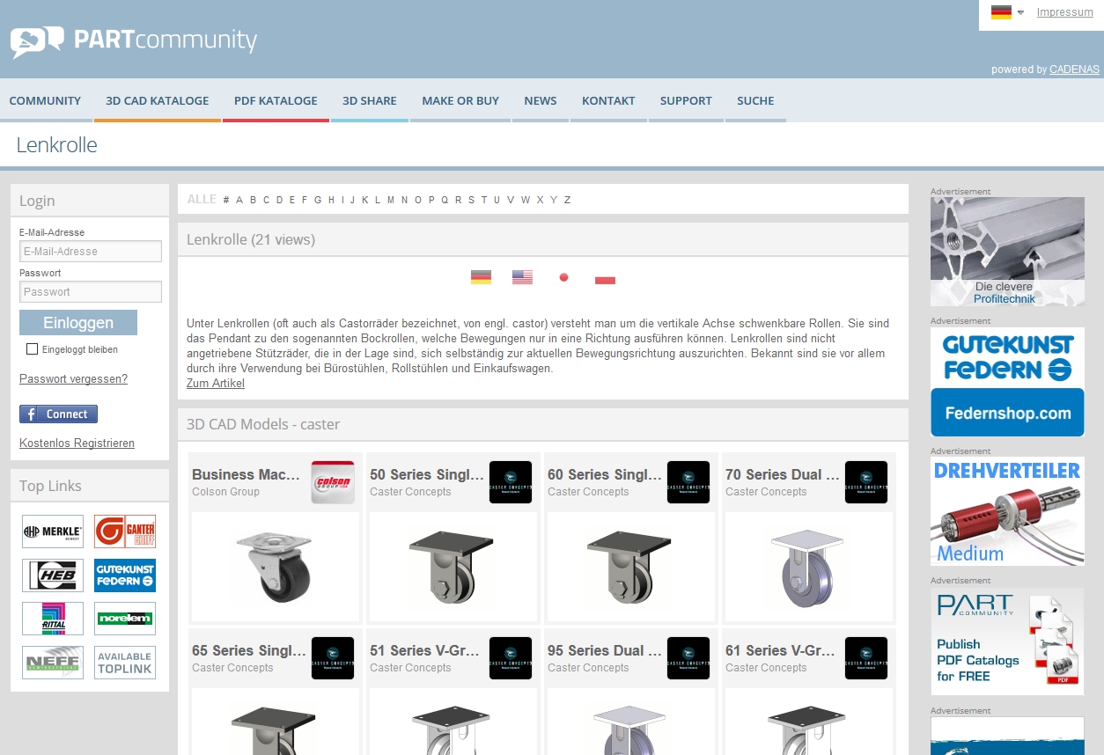The height and width of the screenshot is (755, 1104).
Task: View the 70 Series Dual caster thumbnail
Action: [x=808, y=566]
